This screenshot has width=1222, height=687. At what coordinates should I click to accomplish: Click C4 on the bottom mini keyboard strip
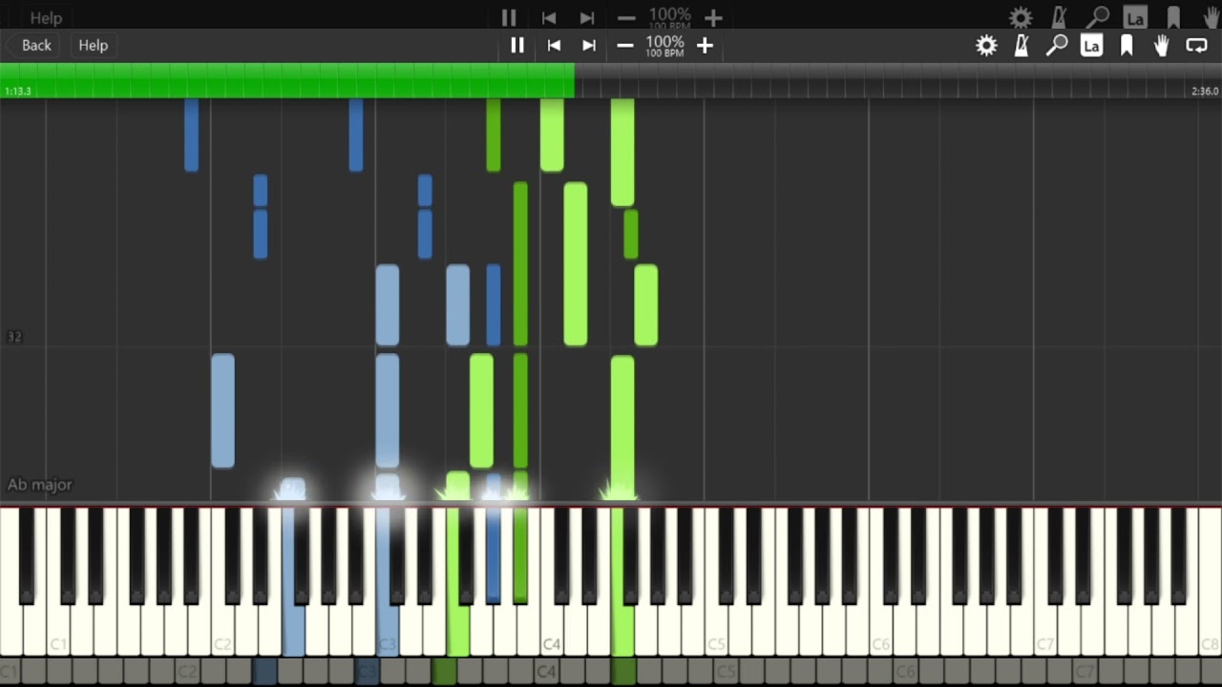click(x=546, y=673)
